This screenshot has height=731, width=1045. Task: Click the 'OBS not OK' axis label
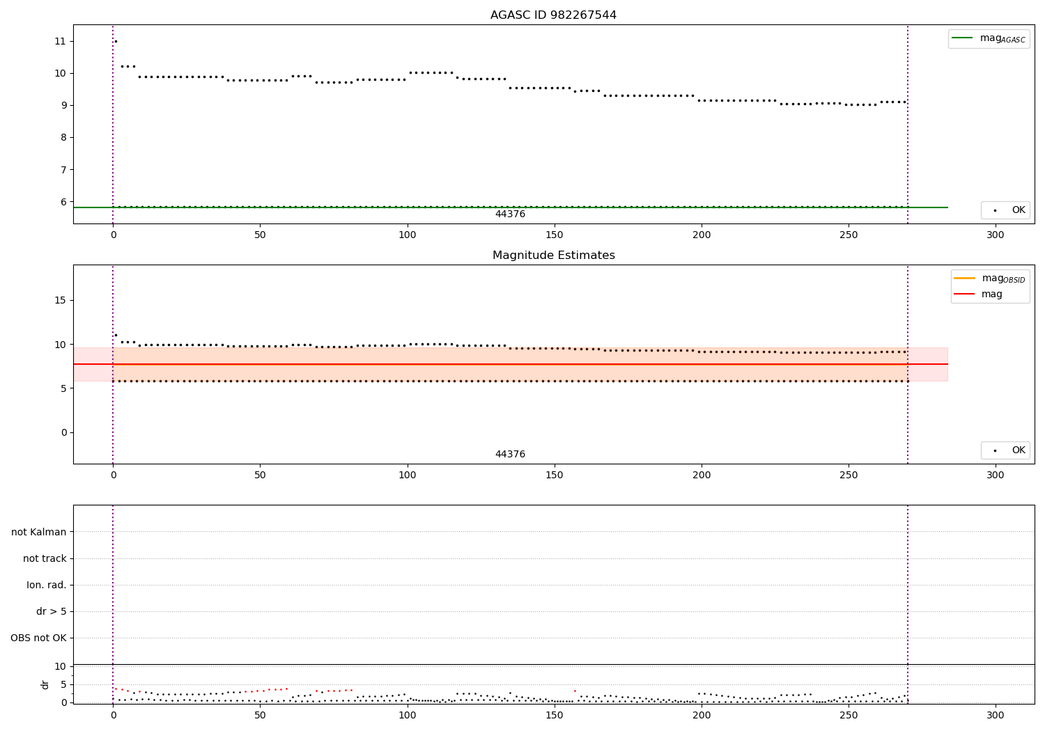[x=38, y=638]
